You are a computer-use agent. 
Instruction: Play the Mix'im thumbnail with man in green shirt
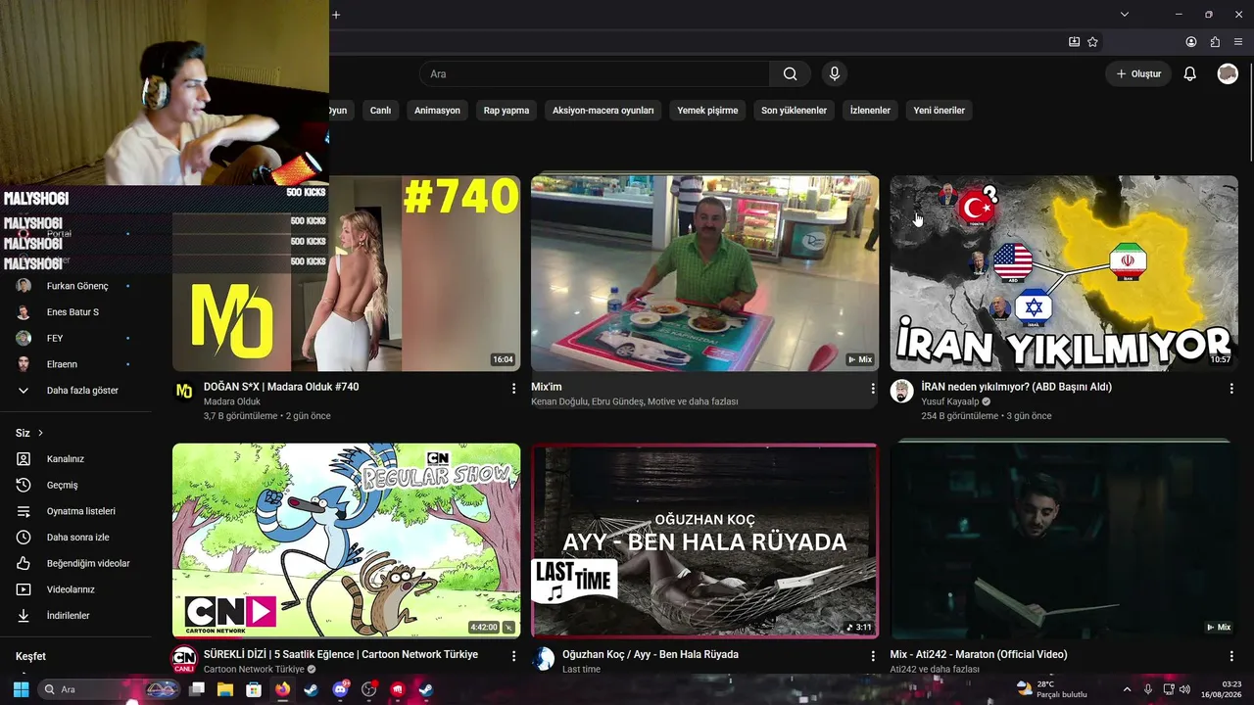[705, 273]
